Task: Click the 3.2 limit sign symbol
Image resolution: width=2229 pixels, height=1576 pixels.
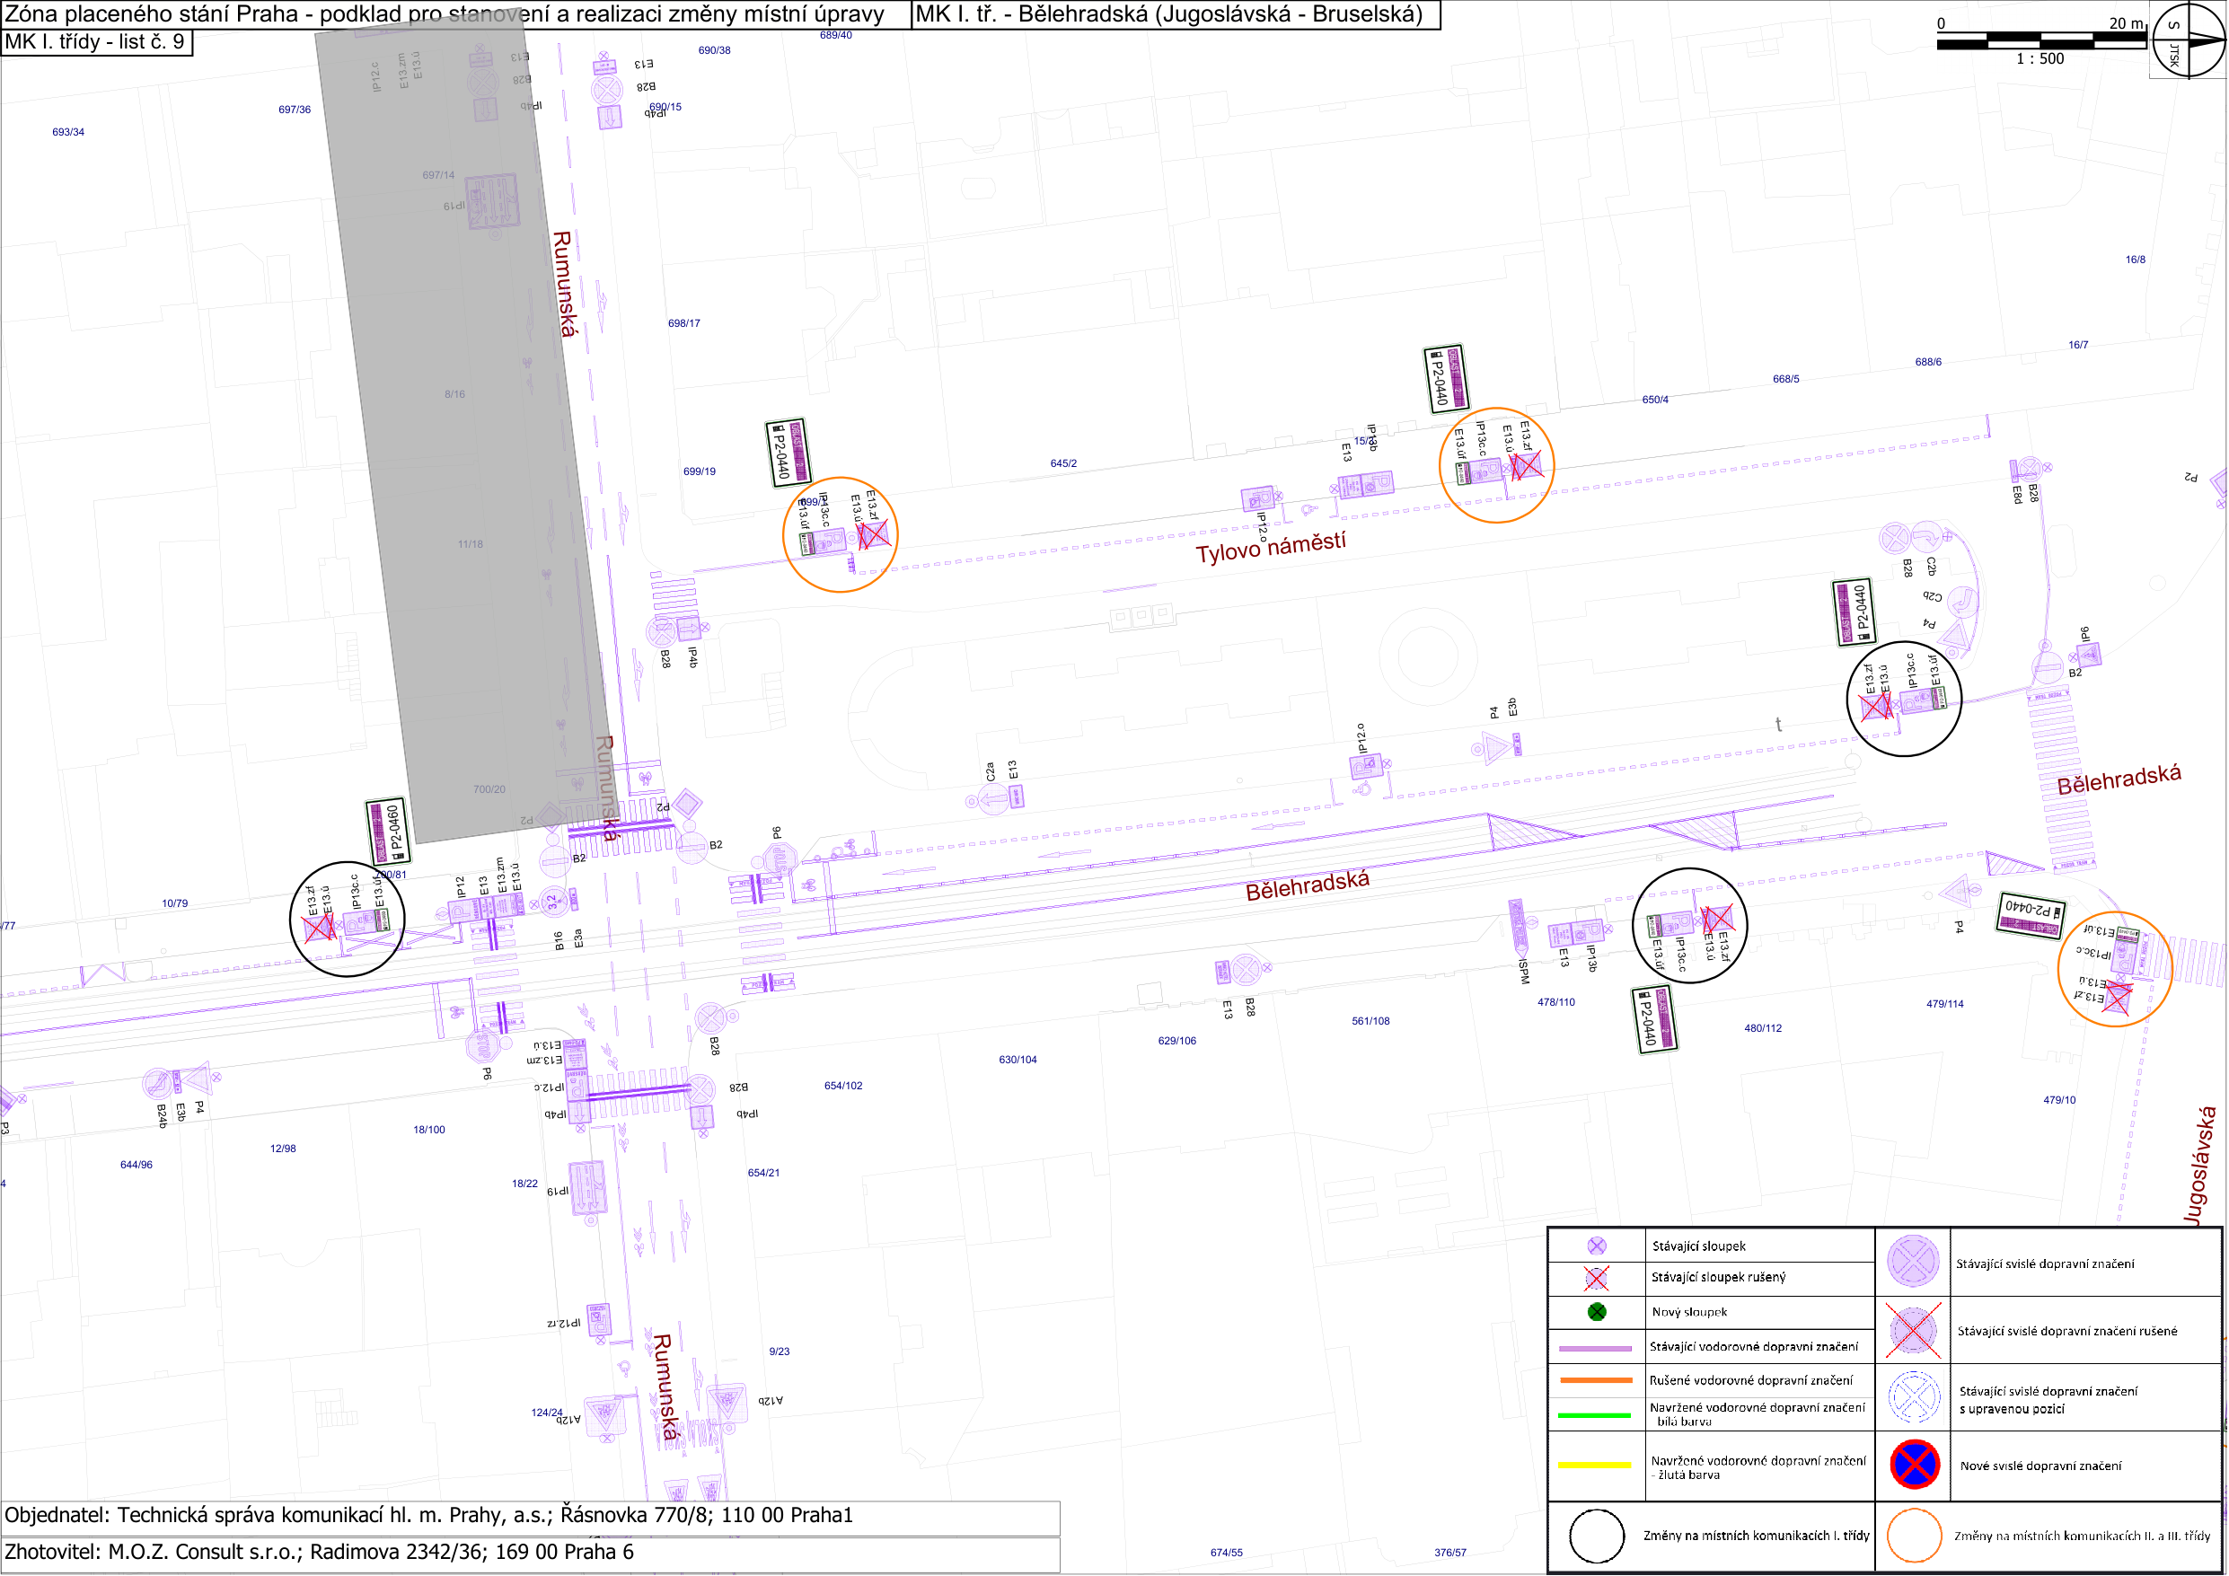Action: pos(552,902)
